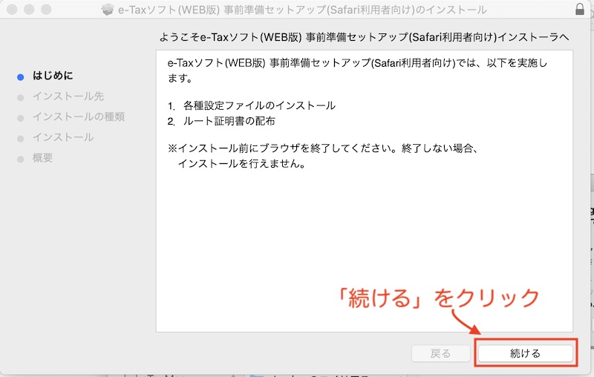Select the インストール先 step
Image resolution: width=594 pixels, height=377 pixels.
[68, 96]
